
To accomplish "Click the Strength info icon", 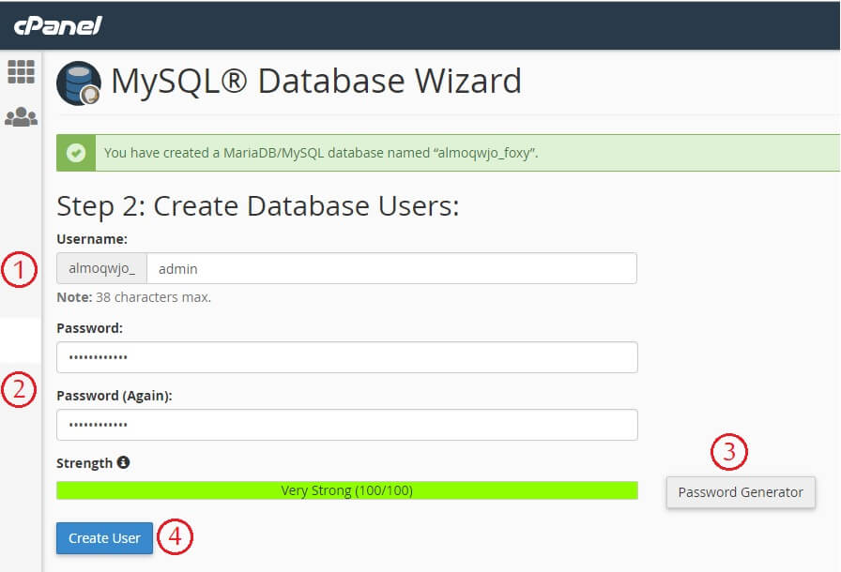I will pyautogui.click(x=123, y=462).
